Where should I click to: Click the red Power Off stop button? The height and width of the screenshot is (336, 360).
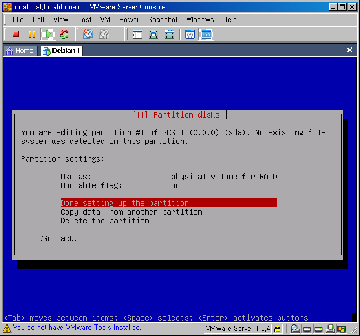point(15,34)
